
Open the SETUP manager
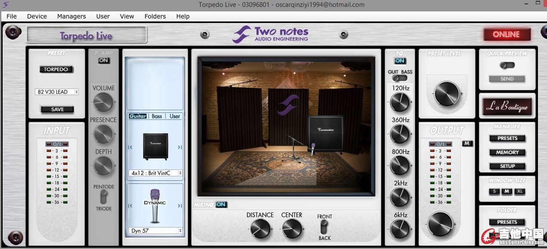point(507,166)
